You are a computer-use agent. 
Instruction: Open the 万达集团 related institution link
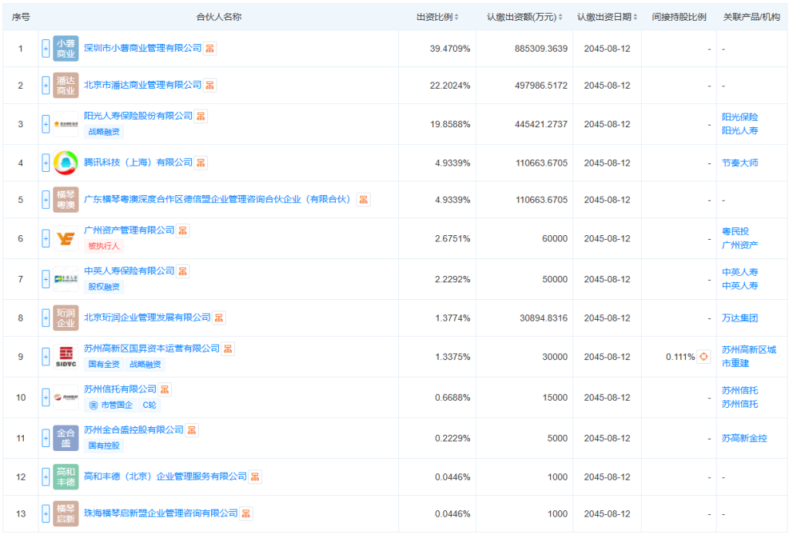[x=740, y=318]
